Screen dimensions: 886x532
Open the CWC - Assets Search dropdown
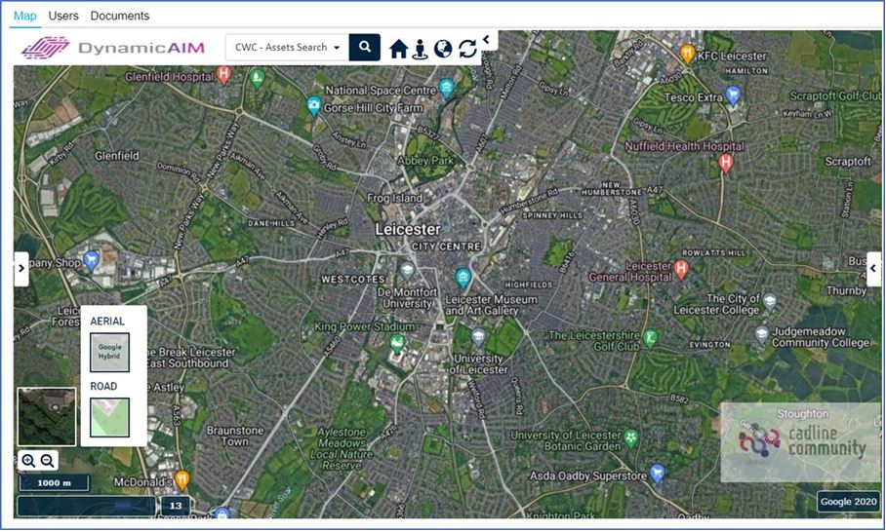[x=287, y=48]
